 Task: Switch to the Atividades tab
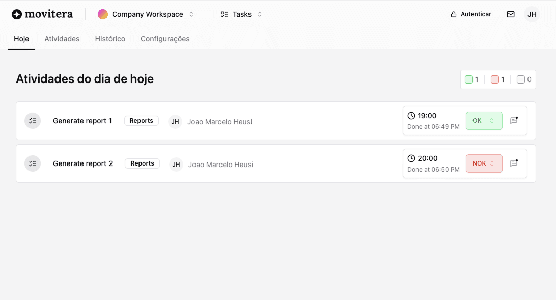[62, 39]
